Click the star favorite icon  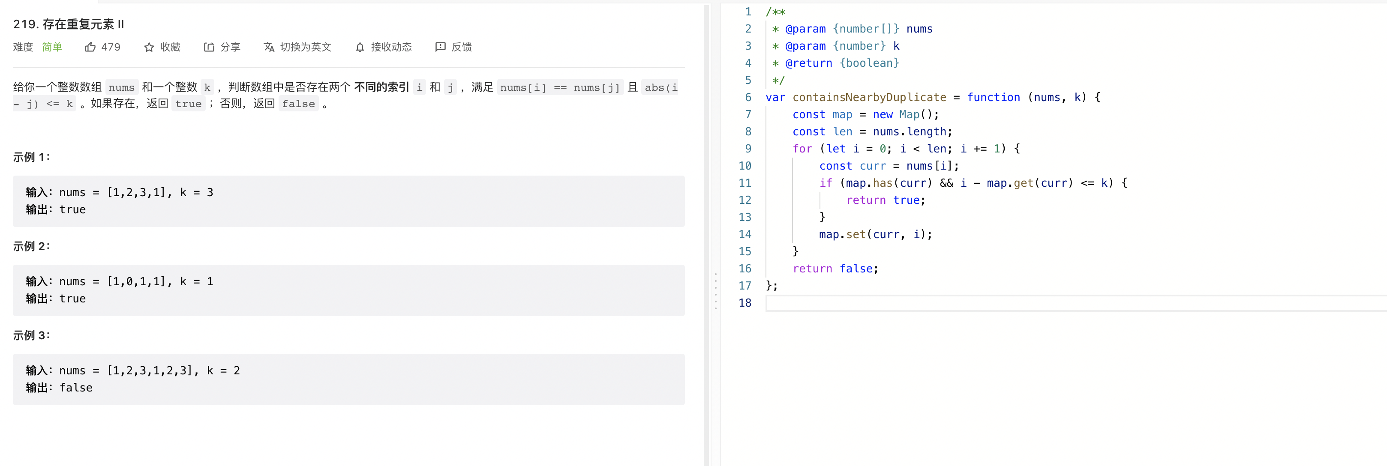[x=149, y=48]
